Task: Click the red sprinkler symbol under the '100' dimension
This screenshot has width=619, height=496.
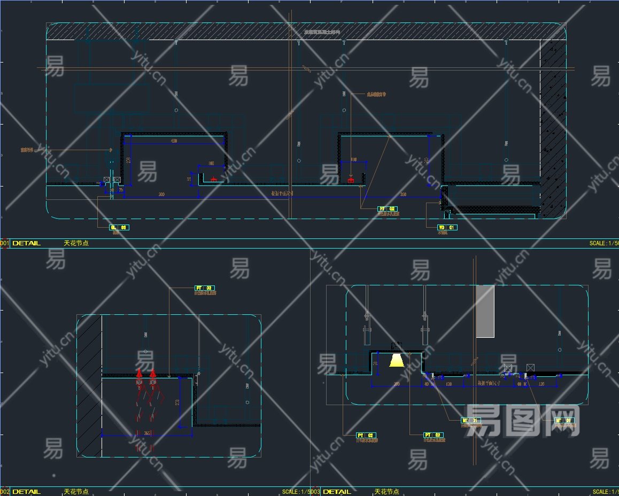Action: (214, 180)
